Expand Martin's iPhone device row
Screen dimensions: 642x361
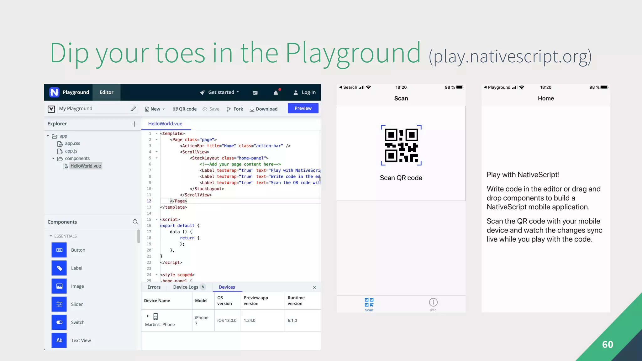pos(148,316)
